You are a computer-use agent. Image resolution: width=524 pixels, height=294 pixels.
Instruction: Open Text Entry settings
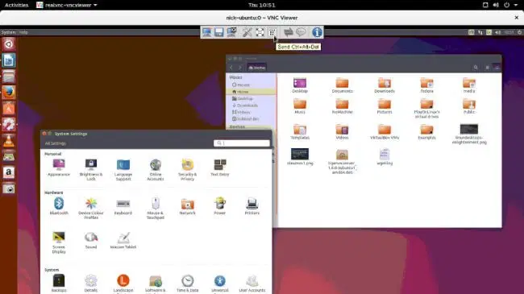220,168
